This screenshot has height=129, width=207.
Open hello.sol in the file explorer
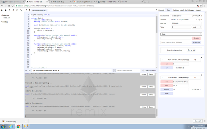[7, 18]
